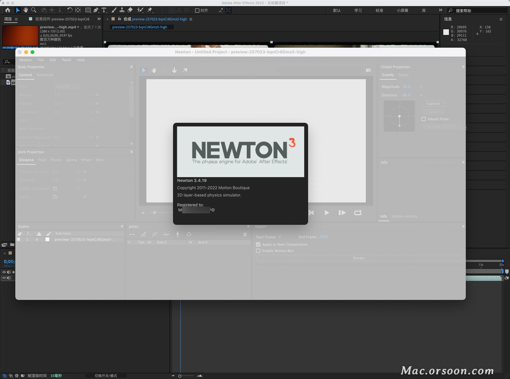Step forward one frame in Newton
The image size is (510, 379).
pyautogui.click(x=342, y=213)
